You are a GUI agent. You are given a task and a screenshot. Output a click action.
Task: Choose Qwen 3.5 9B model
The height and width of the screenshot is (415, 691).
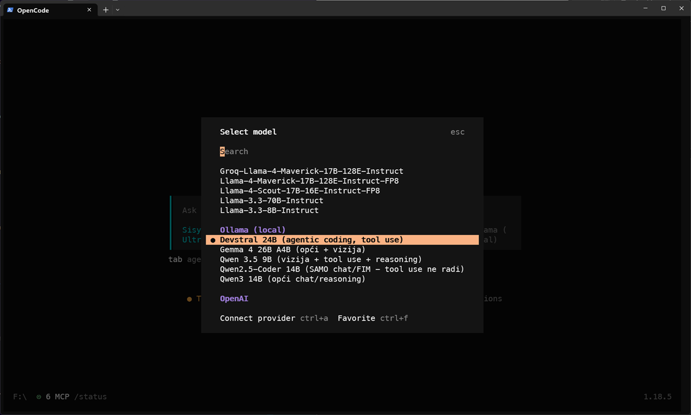(x=321, y=259)
